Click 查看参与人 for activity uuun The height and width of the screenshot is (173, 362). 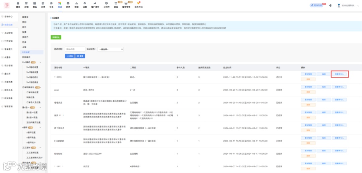pos(339,87)
